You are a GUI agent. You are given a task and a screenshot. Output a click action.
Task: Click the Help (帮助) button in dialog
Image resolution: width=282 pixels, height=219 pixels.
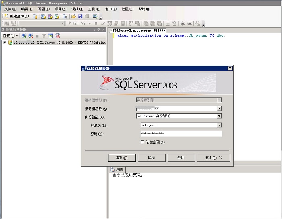click(181, 158)
